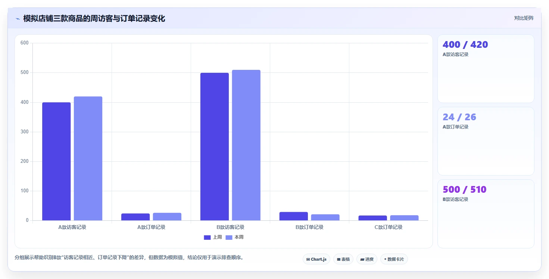The width and height of the screenshot is (549, 279).
Task: Click the 本周 bar for C款订单记录
Action: point(405,218)
